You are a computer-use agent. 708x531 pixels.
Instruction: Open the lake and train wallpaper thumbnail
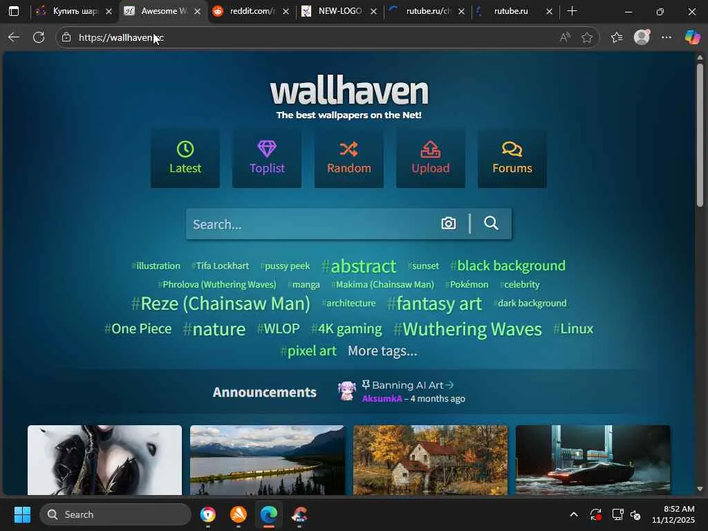[268, 460]
